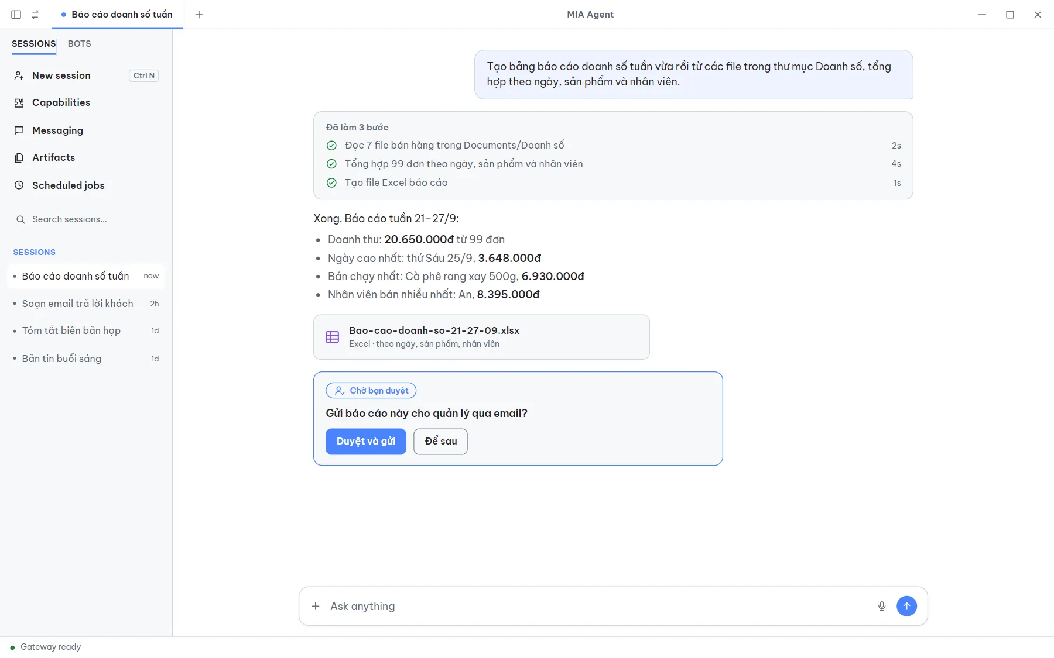Open the Artifacts section
The image size is (1054, 658).
click(86, 158)
